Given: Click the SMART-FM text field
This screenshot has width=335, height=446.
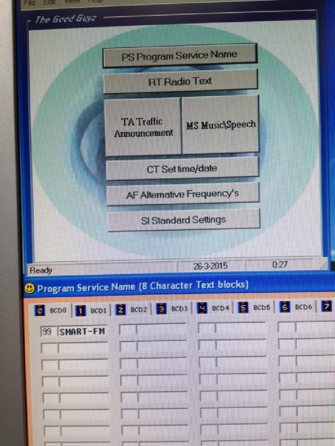Looking at the screenshot, I should 83,332.
